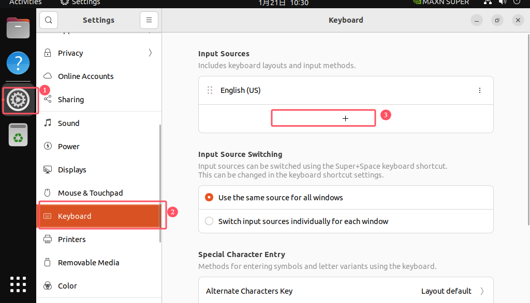Open the Trash in the dock
The width and height of the screenshot is (530, 303).
click(18, 135)
